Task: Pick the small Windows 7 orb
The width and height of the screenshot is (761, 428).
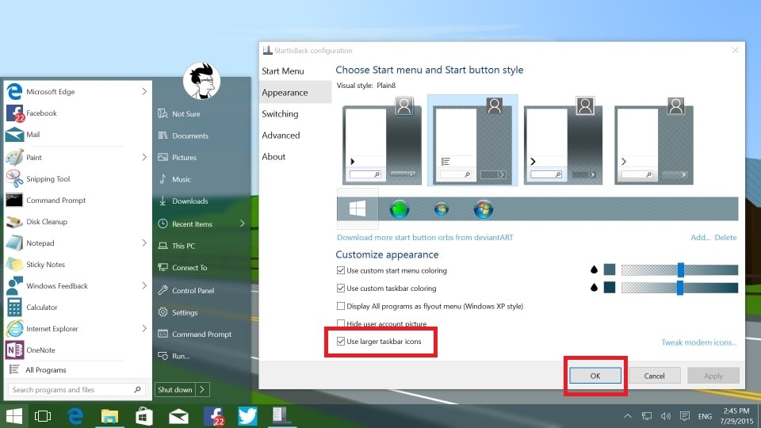Action: click(442, 209)
